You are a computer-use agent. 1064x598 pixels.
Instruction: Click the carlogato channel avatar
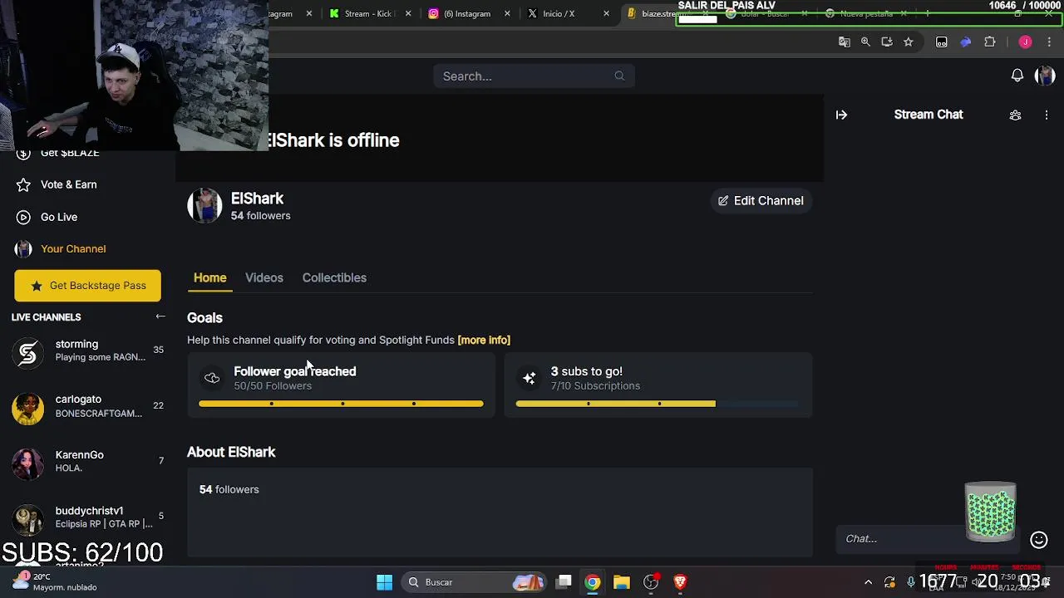27,409
